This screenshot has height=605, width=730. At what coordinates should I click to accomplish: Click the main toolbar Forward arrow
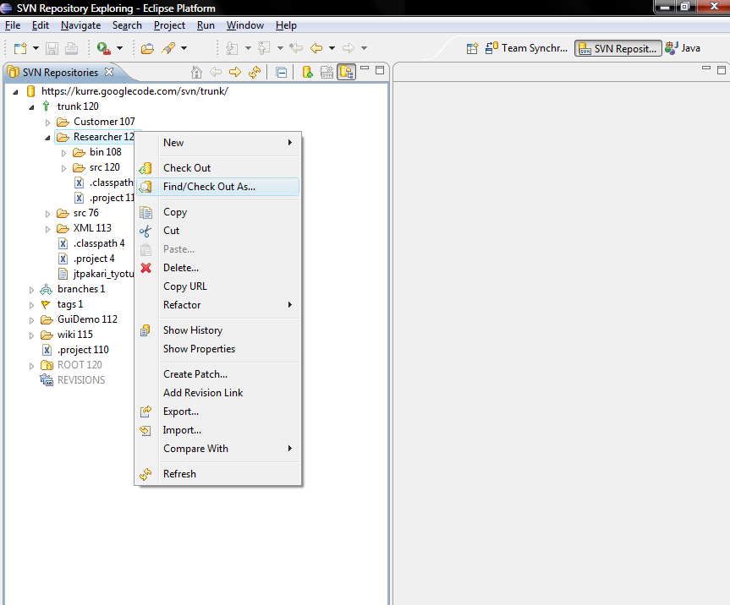(349, 48)
